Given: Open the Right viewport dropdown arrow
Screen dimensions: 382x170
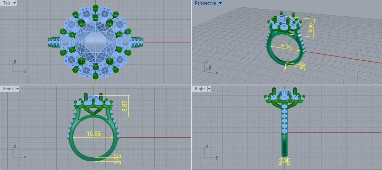Looking at the screenshot, I should pyautogui.click(x=209, y=89).
